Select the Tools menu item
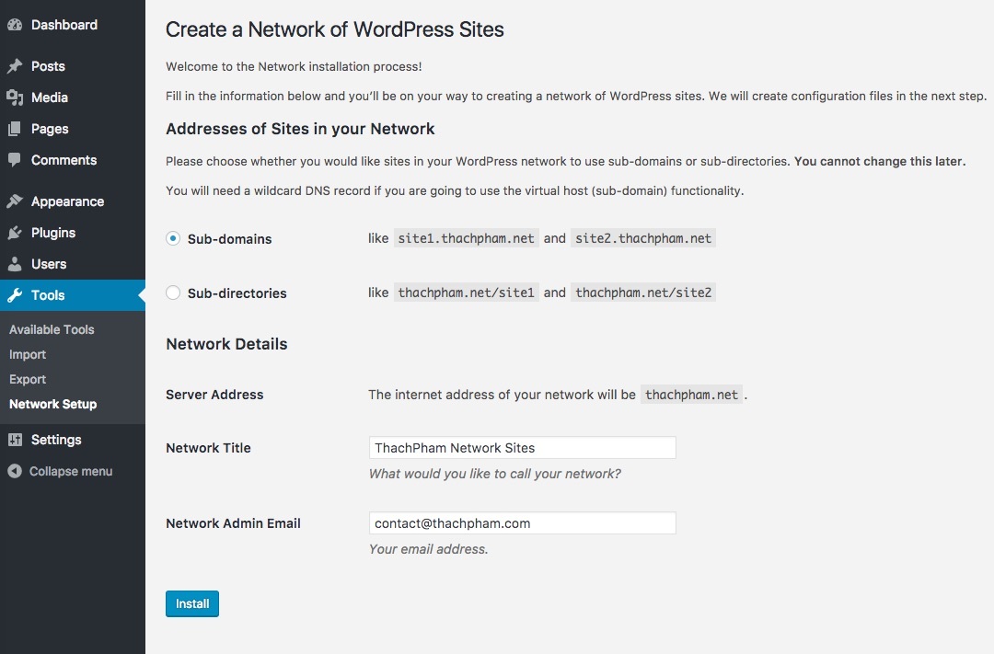994x654 pixels. [x=73, y=295]
